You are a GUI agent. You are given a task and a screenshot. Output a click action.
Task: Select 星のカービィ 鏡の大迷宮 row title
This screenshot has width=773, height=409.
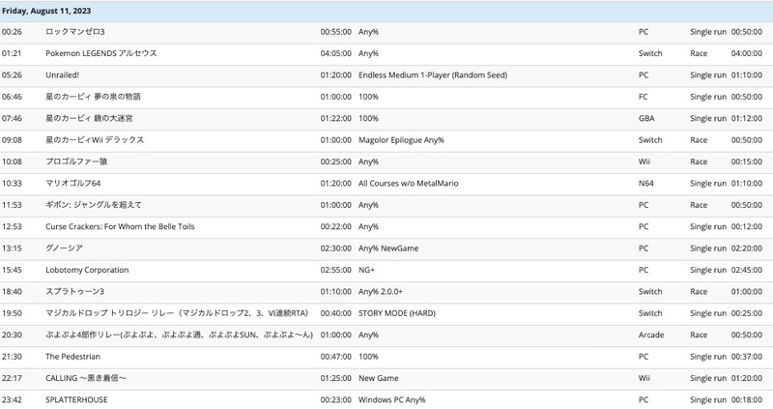pyautogui.click(x=89, y=118)
